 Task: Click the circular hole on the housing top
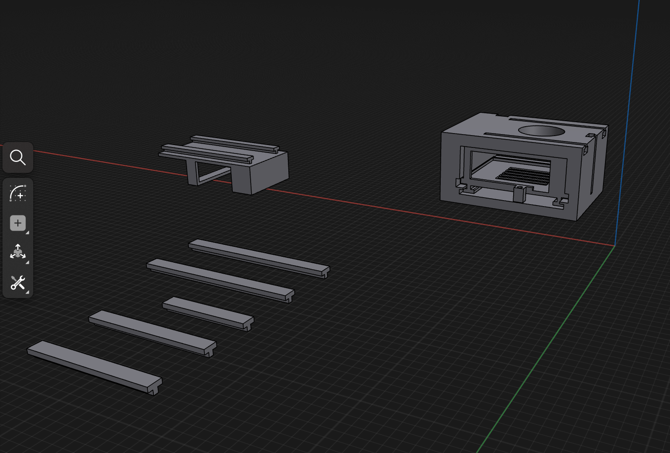click(x=541, y=132)
